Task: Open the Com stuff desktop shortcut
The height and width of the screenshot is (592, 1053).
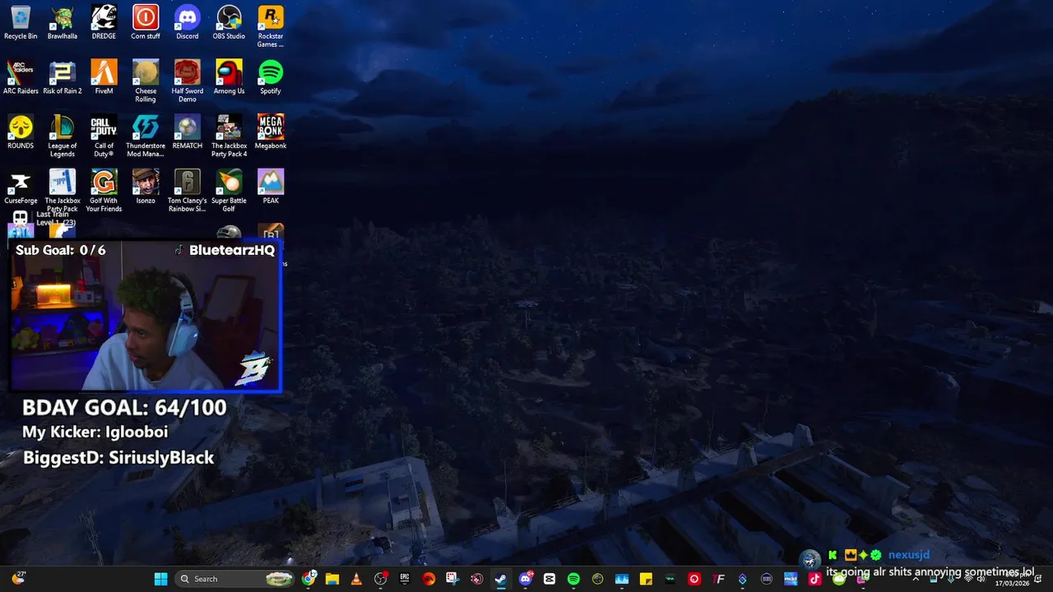Action: (x=146, y=22)
